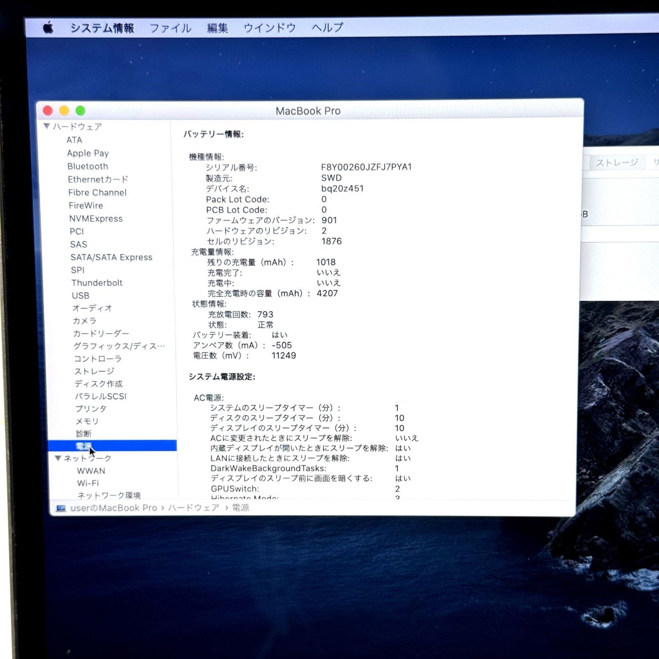Viewport: 659px width, 659px height.
Task: Click the voltage value 11249
Action: 284,355
